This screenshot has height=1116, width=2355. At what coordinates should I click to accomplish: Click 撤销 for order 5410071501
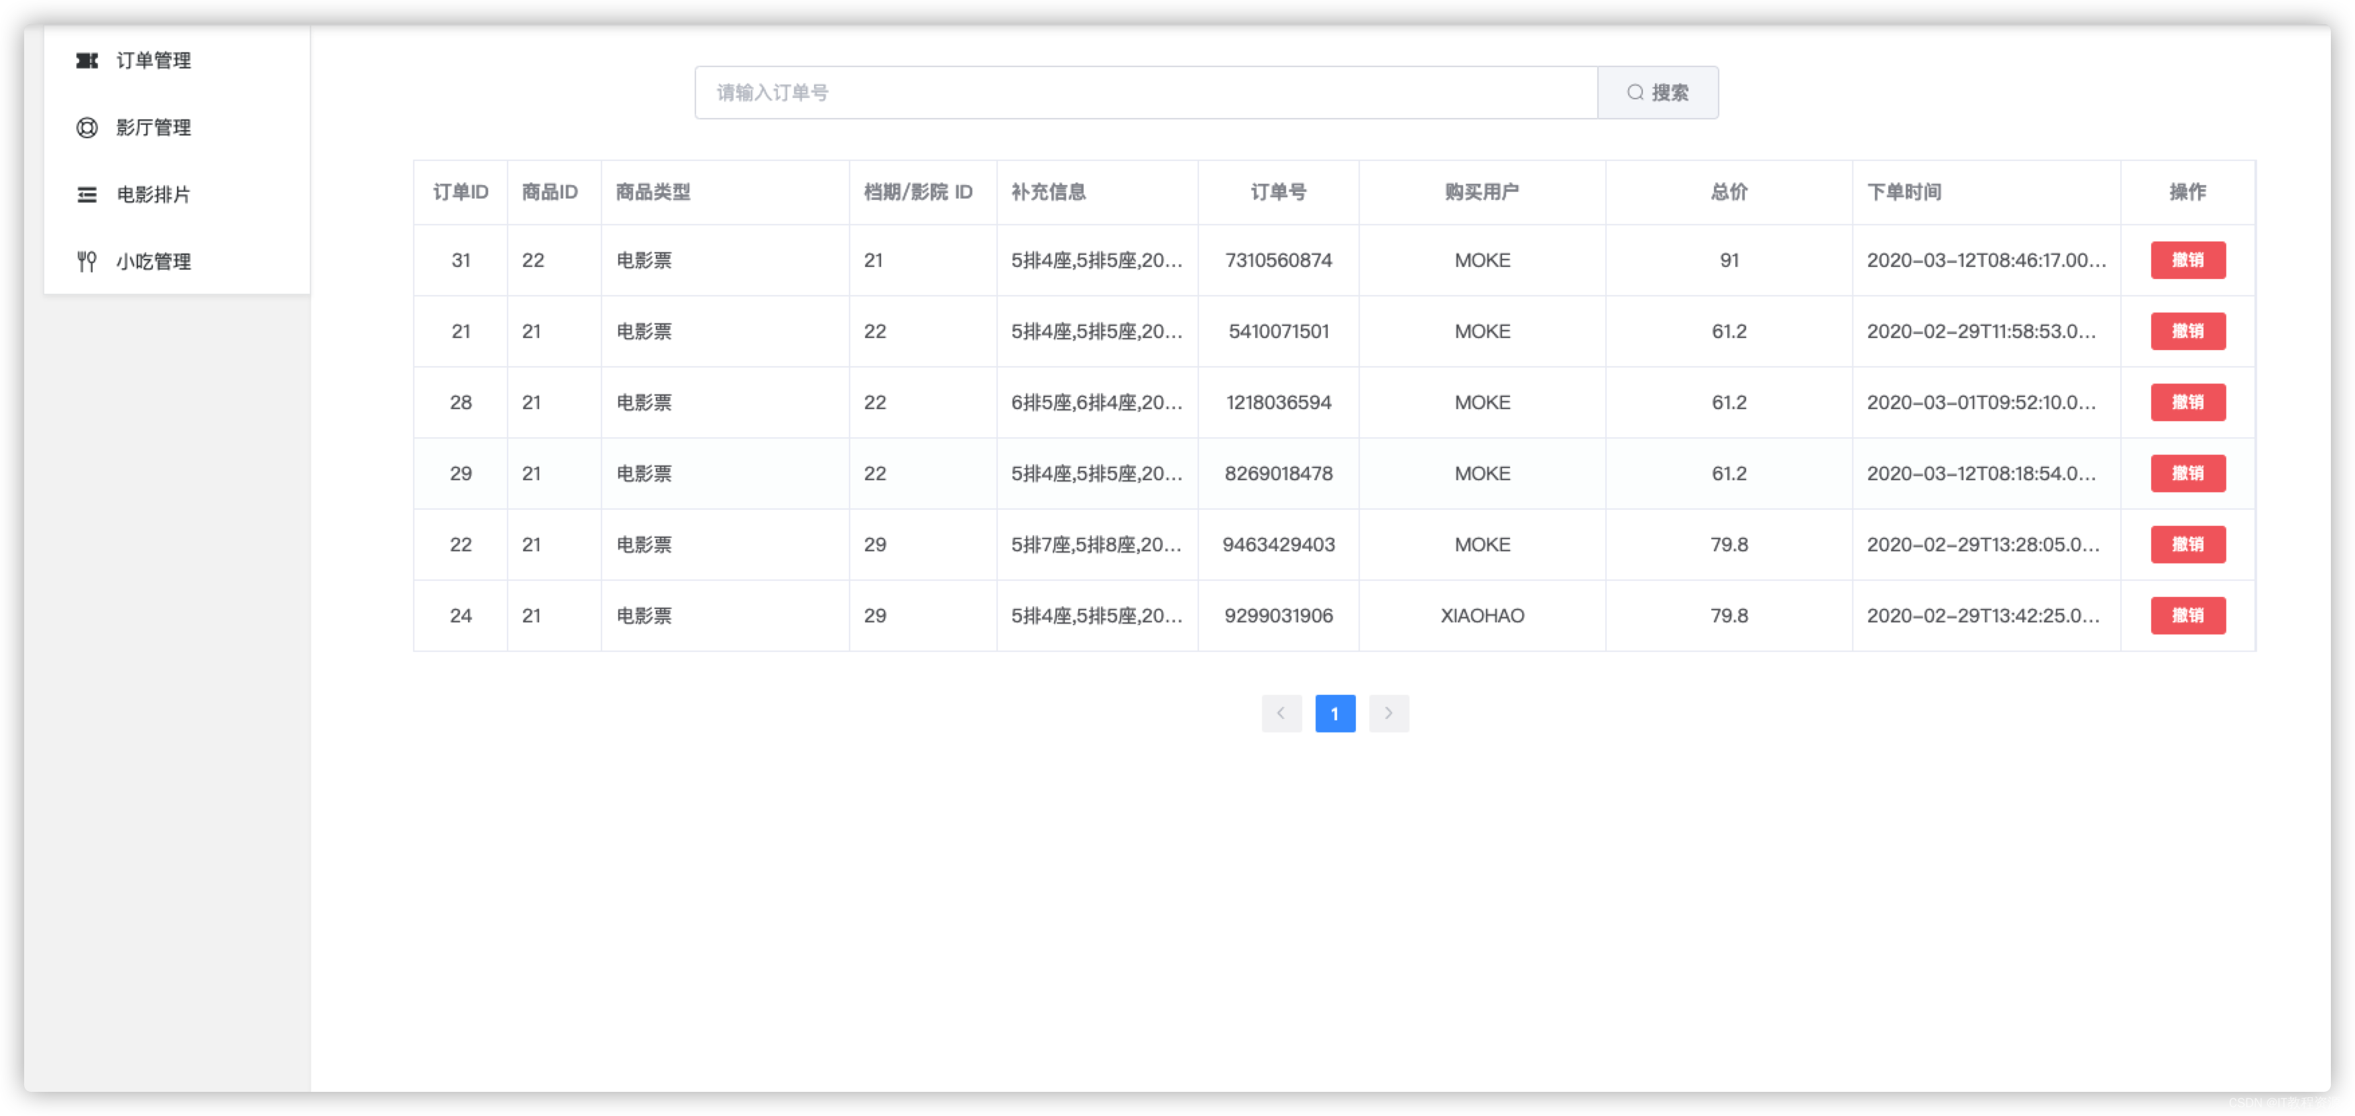2187,331
